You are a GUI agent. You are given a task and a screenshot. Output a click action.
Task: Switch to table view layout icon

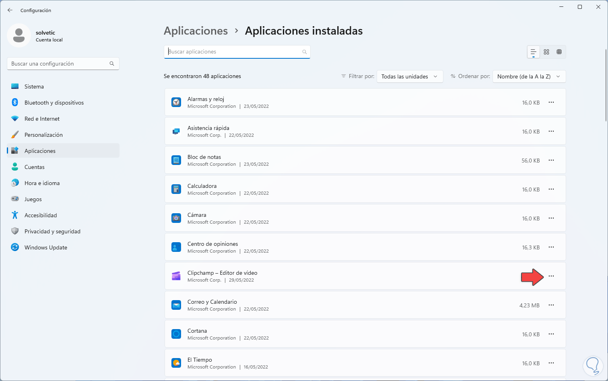click(x=559, y=52)
